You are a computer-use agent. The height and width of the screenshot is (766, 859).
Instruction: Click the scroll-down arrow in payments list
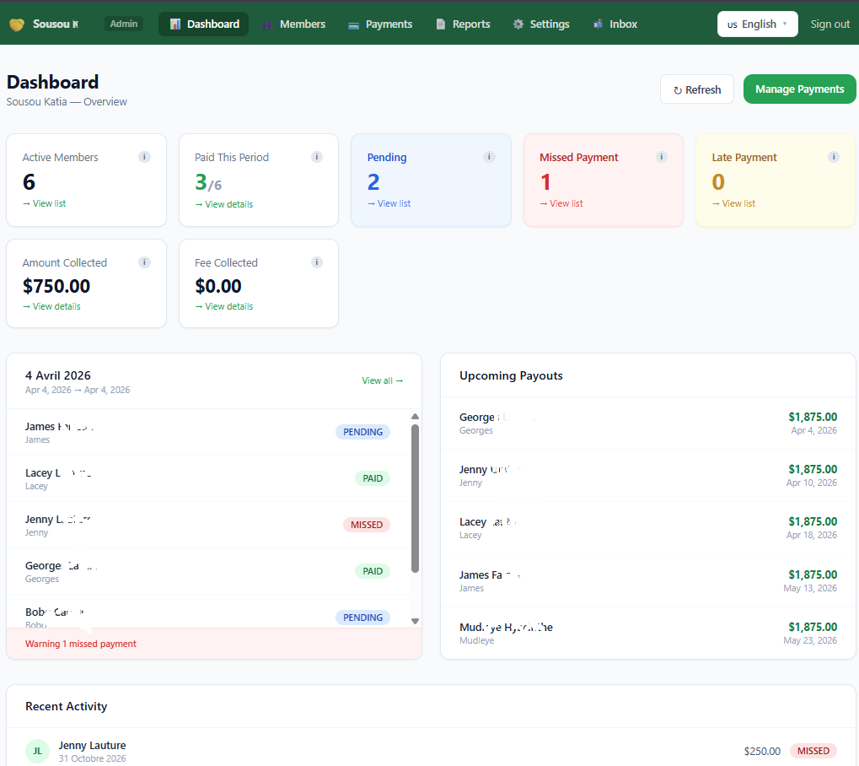click(415, 621)
